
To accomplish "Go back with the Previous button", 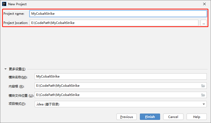I will (x=126, y=117).
